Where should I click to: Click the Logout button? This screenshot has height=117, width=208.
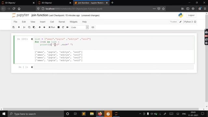coord(191,15)
